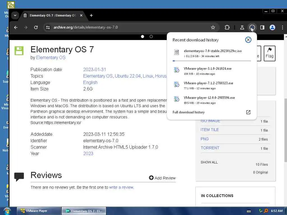
Task: Click VMware-player-3.1.0-261024.exe file name
Action: click(208, 69)
